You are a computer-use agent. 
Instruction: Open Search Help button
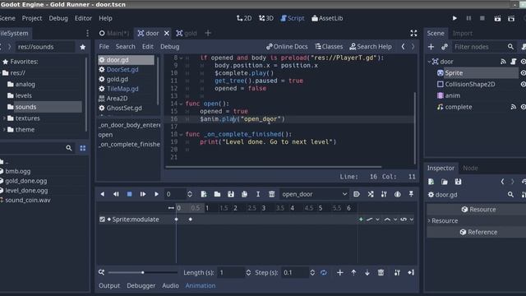[x=371, y=47]
